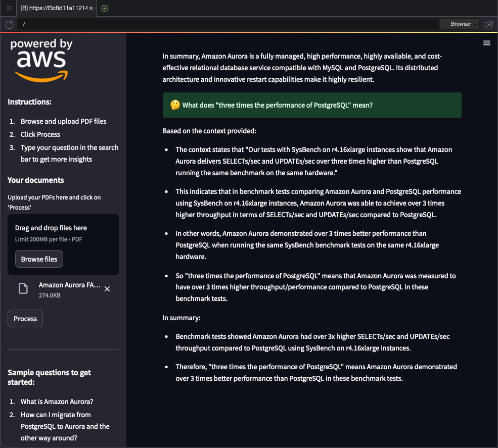Open a new tab with plus icon

pyautogui.click(x=105, y=8)
